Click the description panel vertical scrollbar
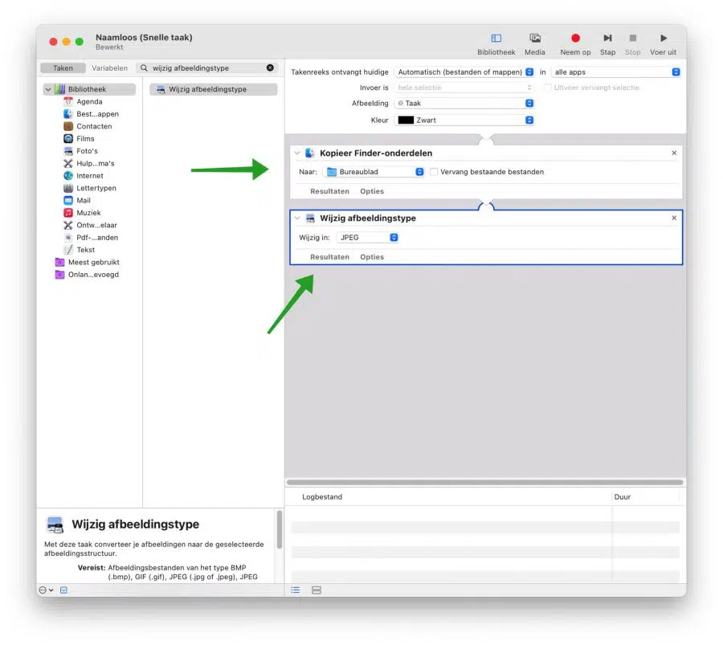The width and height of the screenshot is (723, 645). click(280, 530)
